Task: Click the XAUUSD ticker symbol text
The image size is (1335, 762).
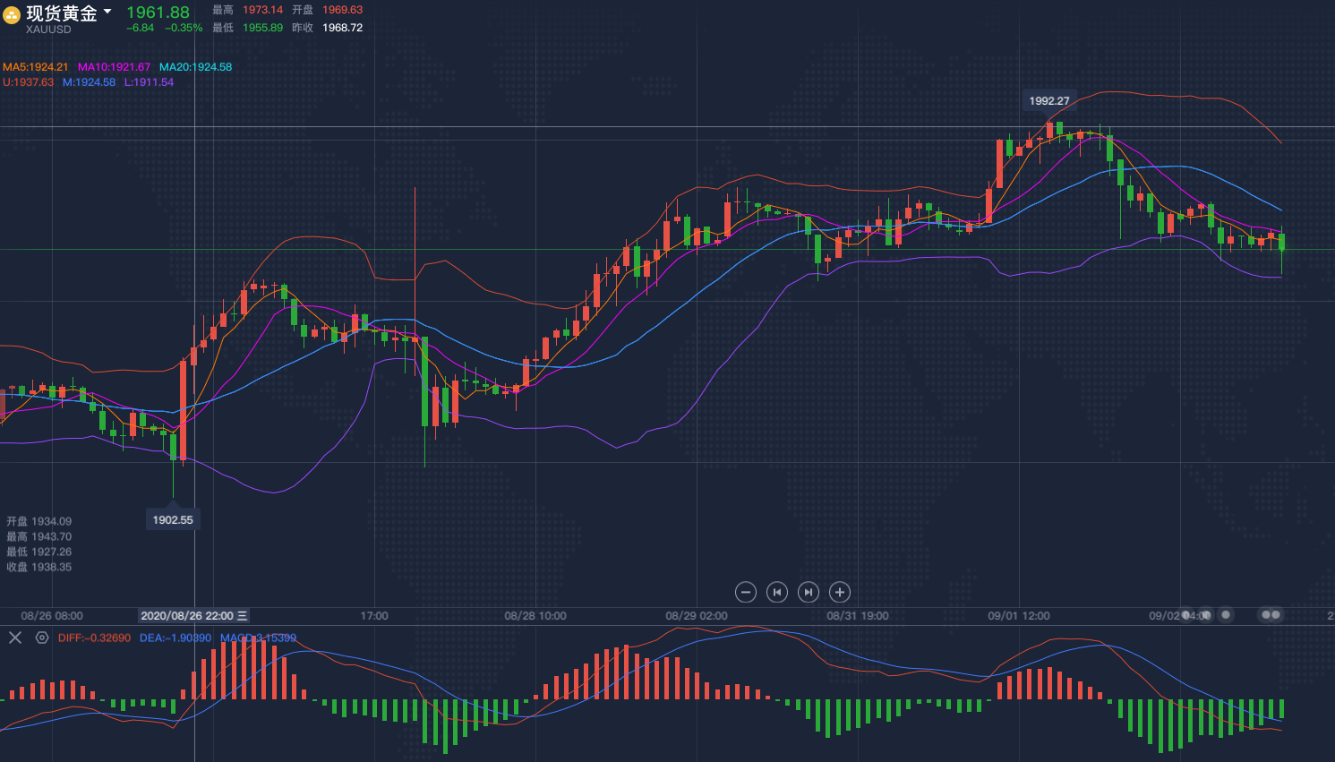Action: [48, 30]
